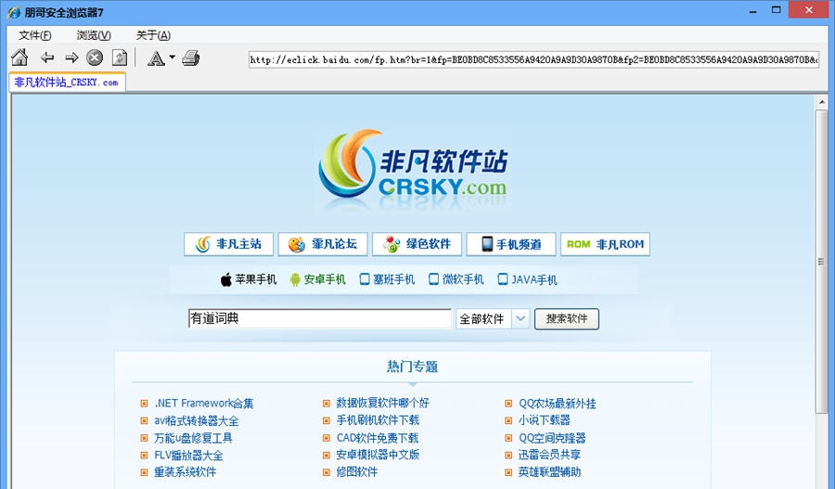This screenshot has width=835, height=489.
Task: Open 数据恢复软件哪个好 topic link
Action: click(x=382, y=404)
